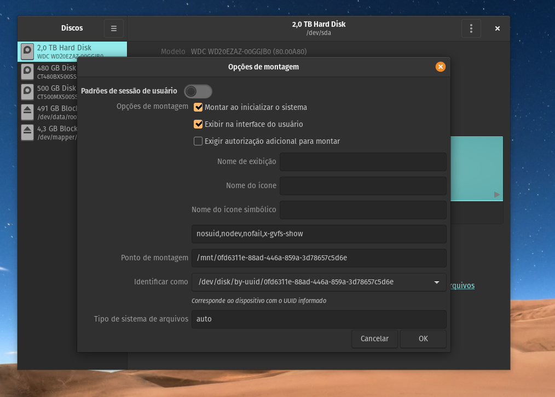
Task: Select 491 GB Block device in sidebar
Action: pos(48,113)
